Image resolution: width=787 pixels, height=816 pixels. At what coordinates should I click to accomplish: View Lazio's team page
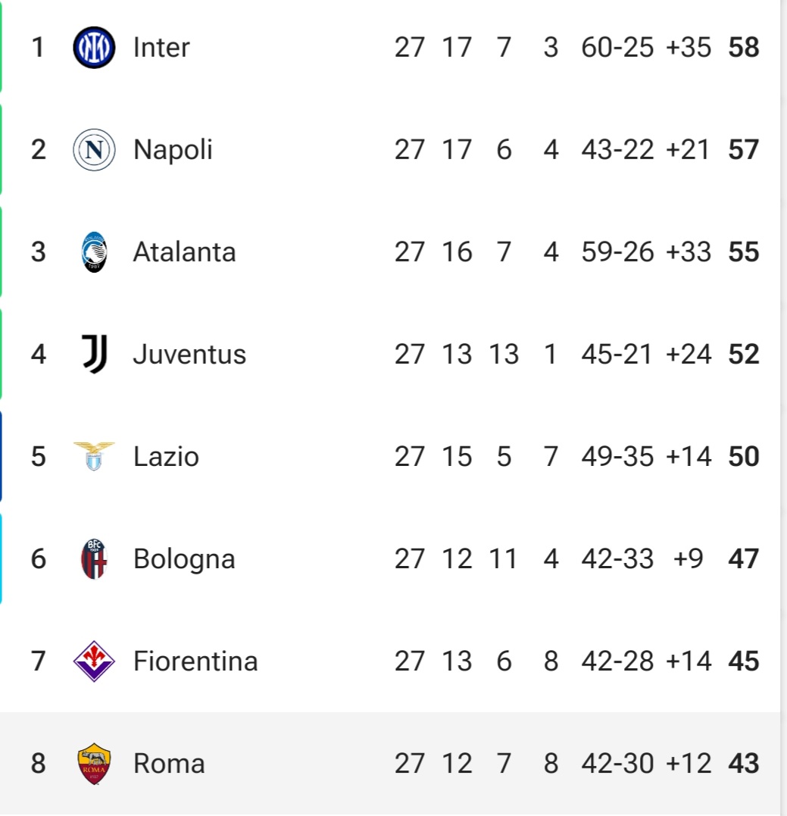coord(166,456)
